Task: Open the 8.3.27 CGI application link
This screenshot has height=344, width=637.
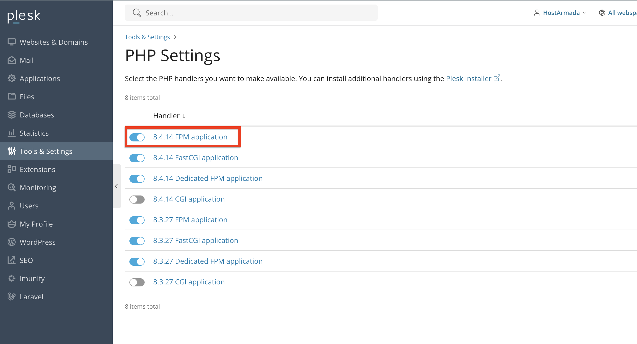Action: click(x=189, y=282)
